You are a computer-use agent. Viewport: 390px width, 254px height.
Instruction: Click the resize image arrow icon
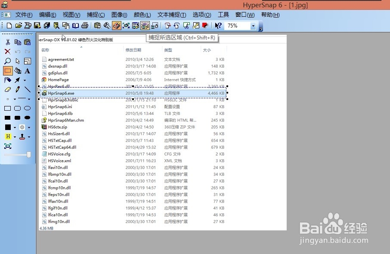tap(196, 25)
